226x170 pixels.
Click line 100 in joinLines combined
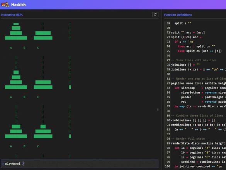[x=198, y=167]
